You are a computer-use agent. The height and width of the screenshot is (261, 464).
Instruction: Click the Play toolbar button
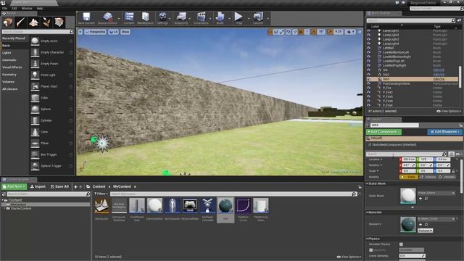tap(239, 18)
